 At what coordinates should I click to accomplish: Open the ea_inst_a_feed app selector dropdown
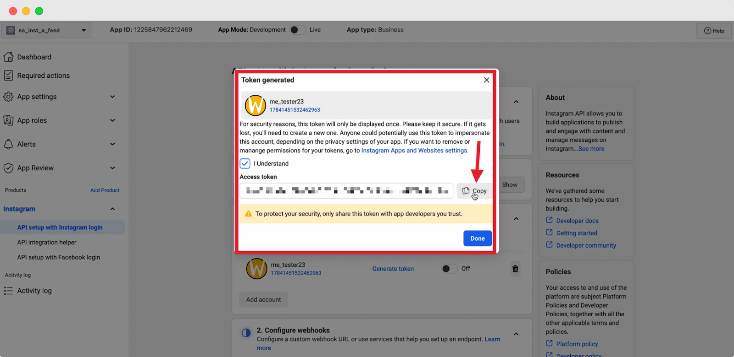(x=47, y=30)
